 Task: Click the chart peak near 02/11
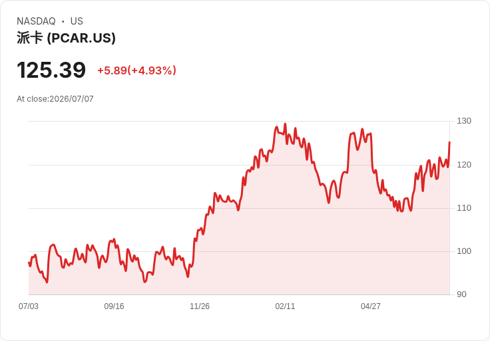pos(285,124)
